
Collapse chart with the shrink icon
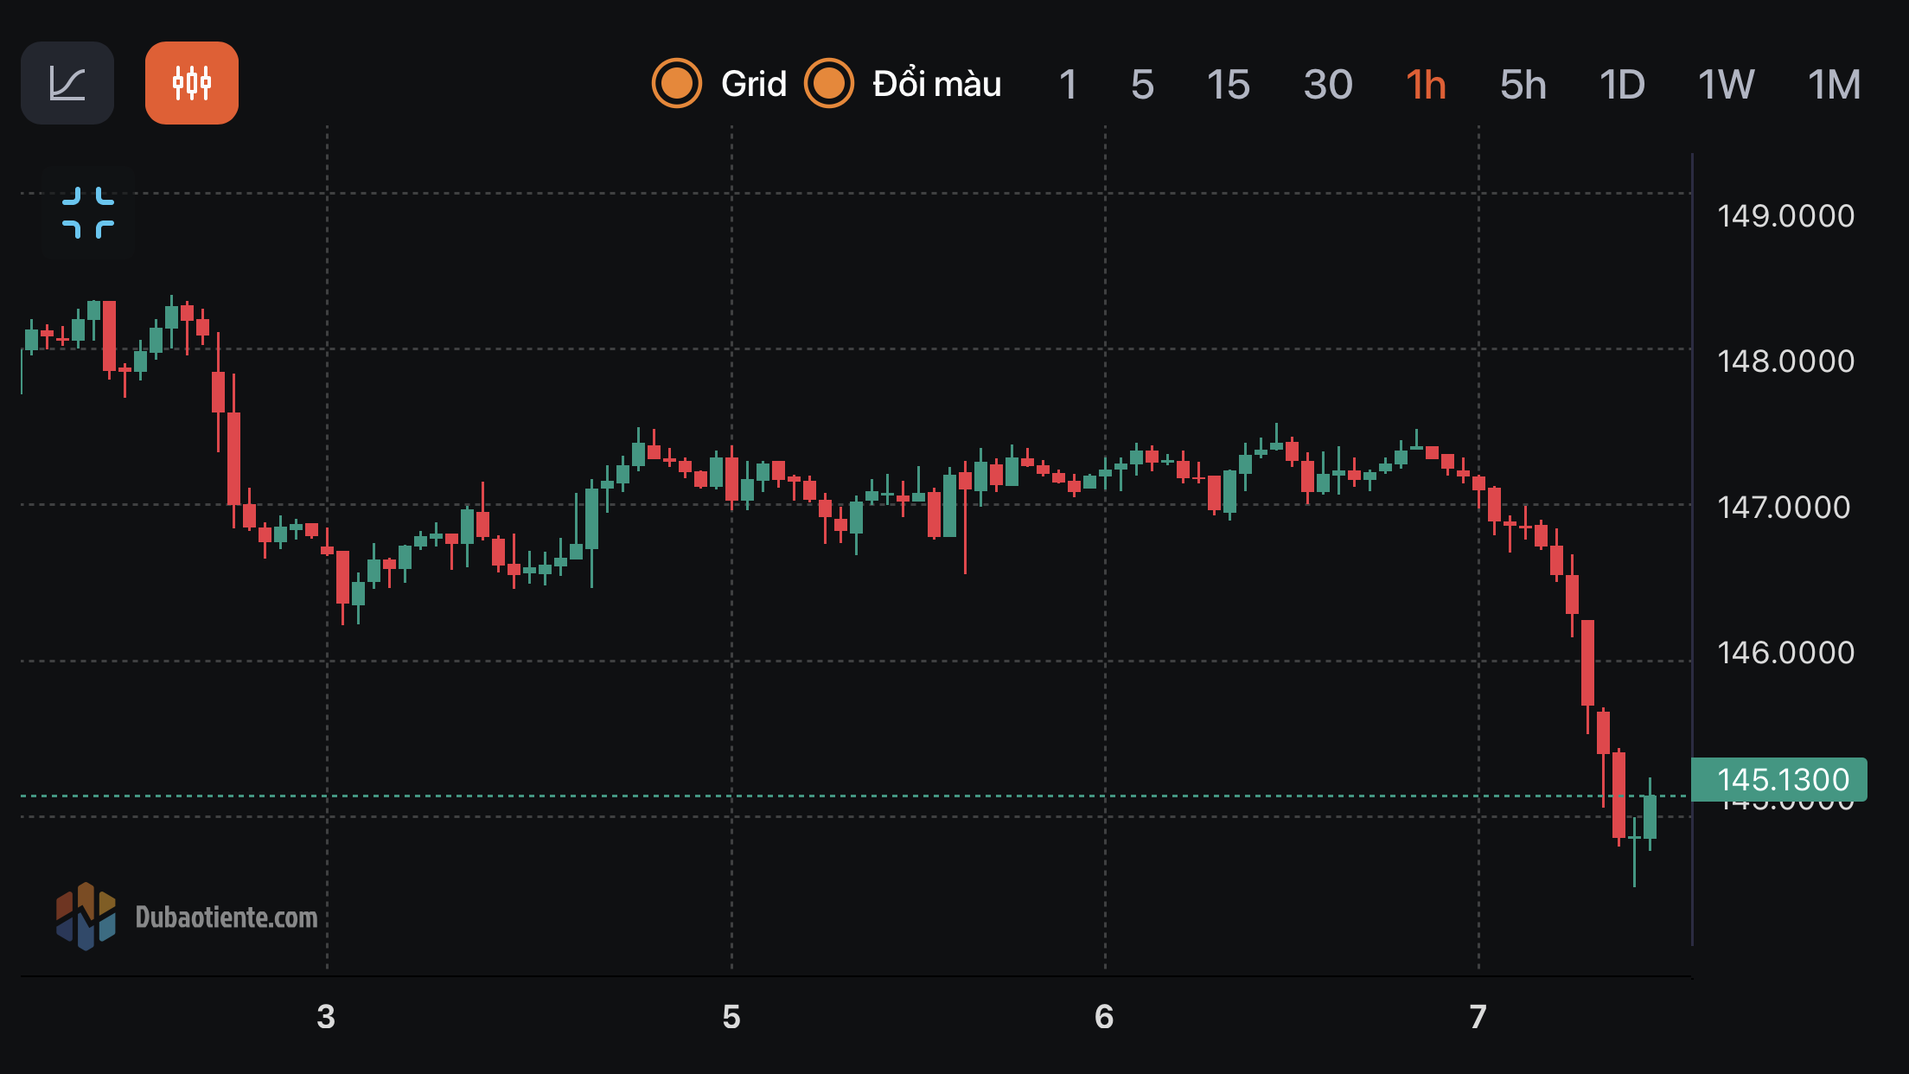[88, 213]
